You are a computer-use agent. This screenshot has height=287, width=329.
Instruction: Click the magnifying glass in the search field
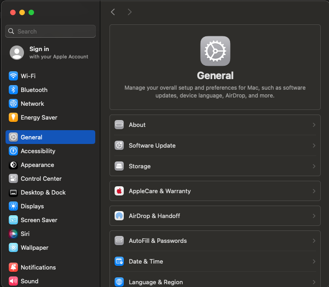[x=11, y=31]
